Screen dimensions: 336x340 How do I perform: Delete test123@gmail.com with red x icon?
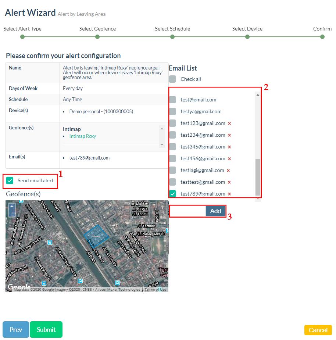click(x=229, y=124)
